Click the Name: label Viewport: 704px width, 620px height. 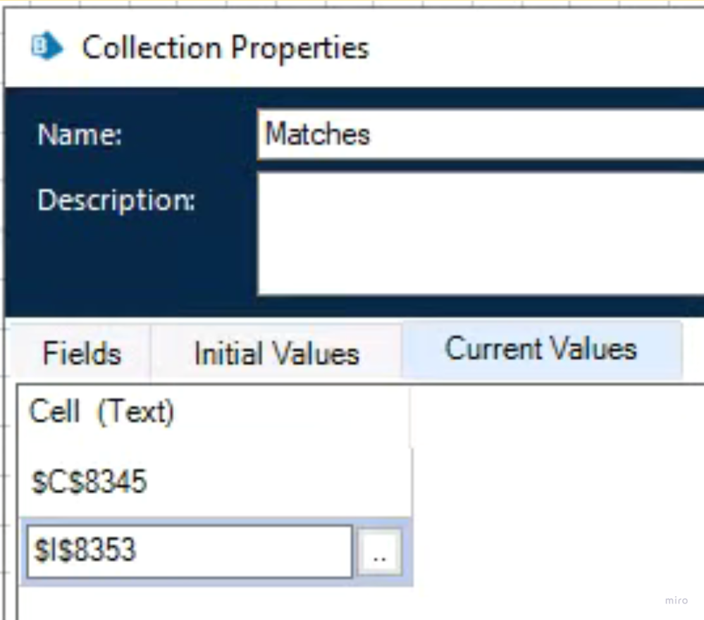[x=80, y=135]
